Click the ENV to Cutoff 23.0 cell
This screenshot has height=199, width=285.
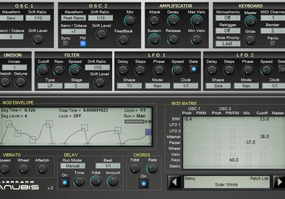tap(264, 119)
